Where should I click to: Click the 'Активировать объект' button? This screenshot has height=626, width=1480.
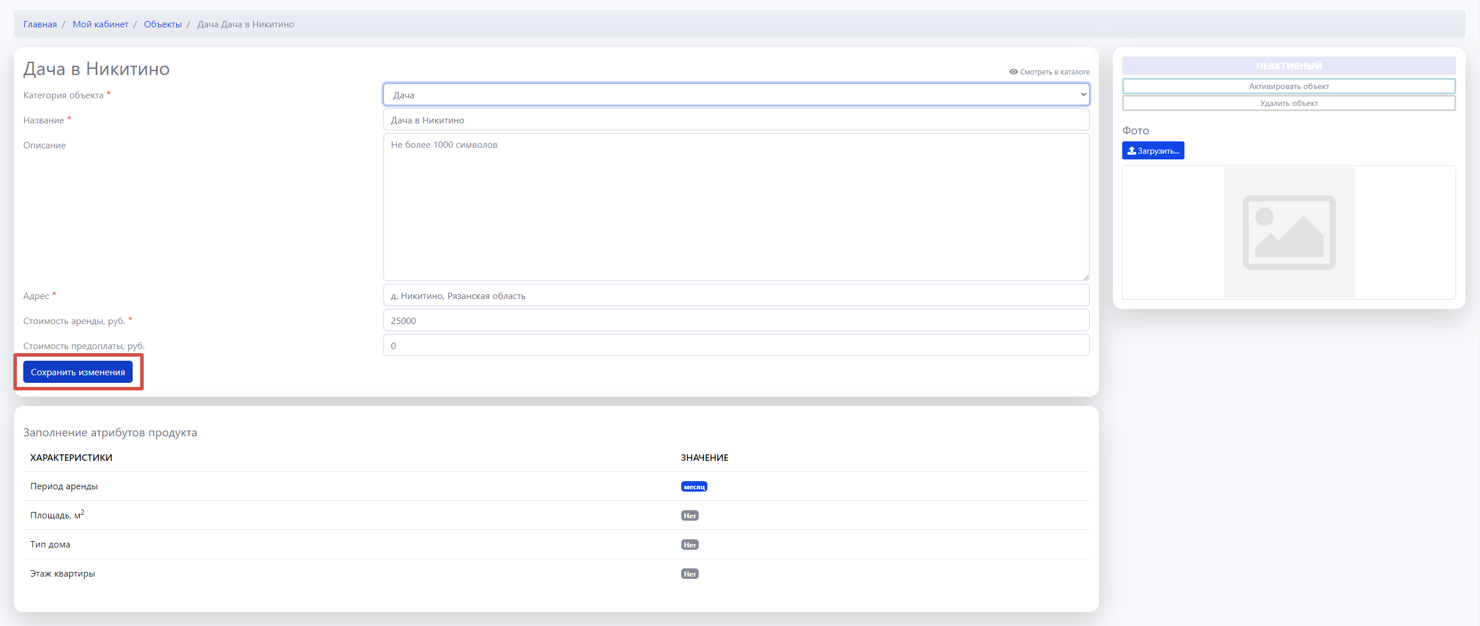[1288, 86]
